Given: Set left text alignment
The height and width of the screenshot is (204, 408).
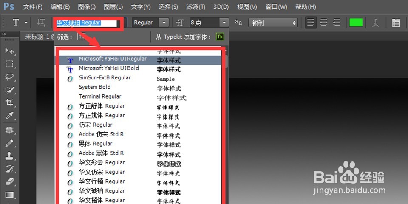Looking at the screenshot, I should tap(311, 23).
